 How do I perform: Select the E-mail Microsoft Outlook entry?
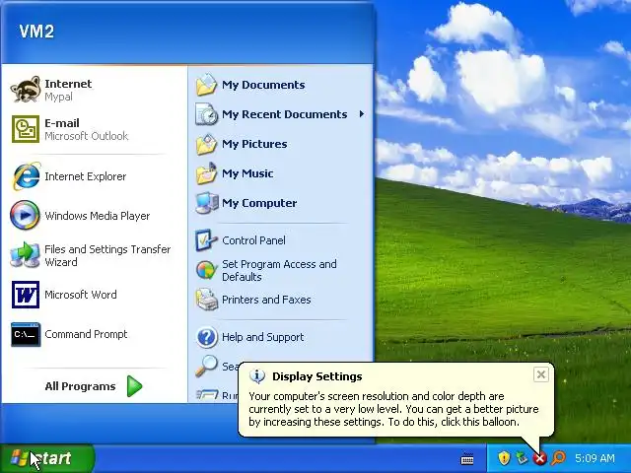pyautogui.click(x=94, y=129)
